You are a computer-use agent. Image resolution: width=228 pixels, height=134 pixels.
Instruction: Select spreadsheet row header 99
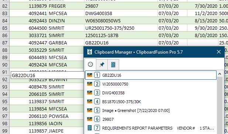(5, 131)
